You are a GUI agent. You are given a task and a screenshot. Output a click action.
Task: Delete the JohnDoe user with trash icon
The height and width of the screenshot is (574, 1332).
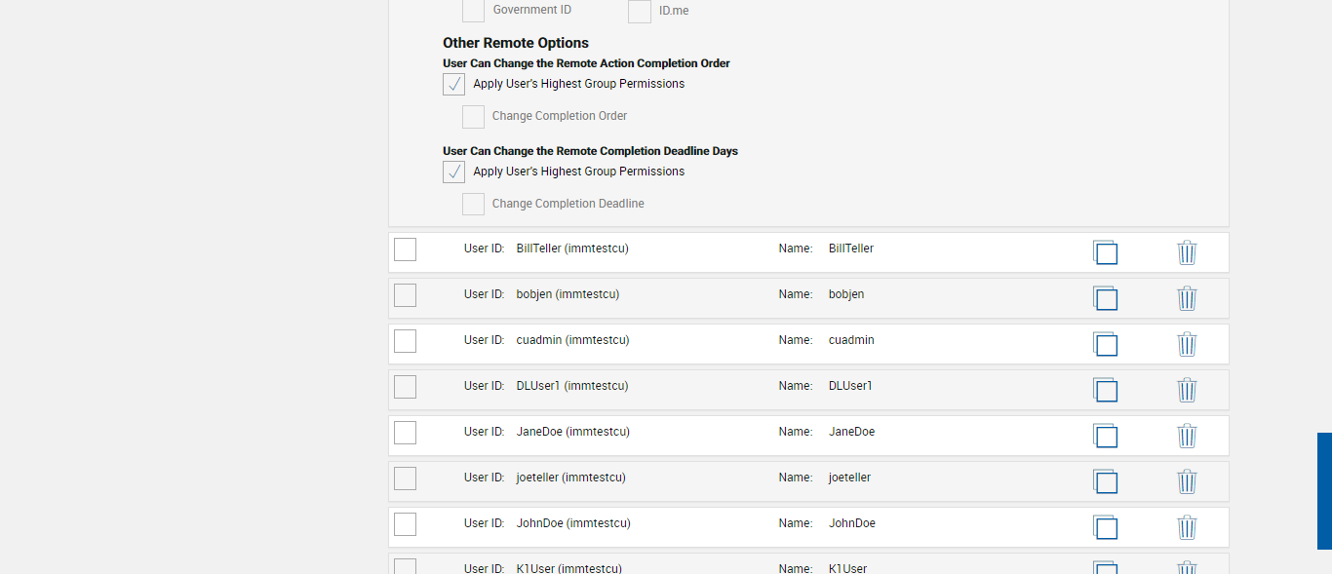(x=1187, y=527)
